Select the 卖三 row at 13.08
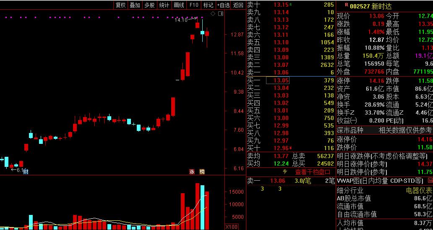Screen dimensions: 433x230 point(290,58)
